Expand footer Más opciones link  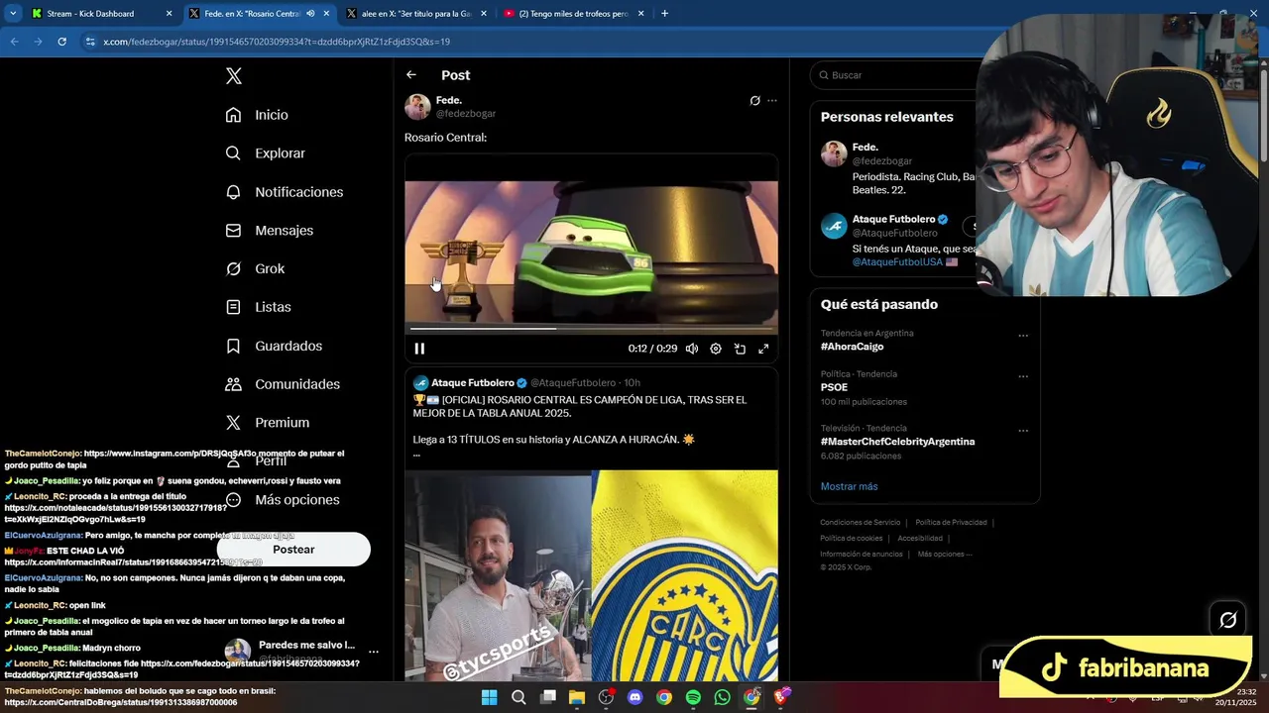click(x=944, y=555)
